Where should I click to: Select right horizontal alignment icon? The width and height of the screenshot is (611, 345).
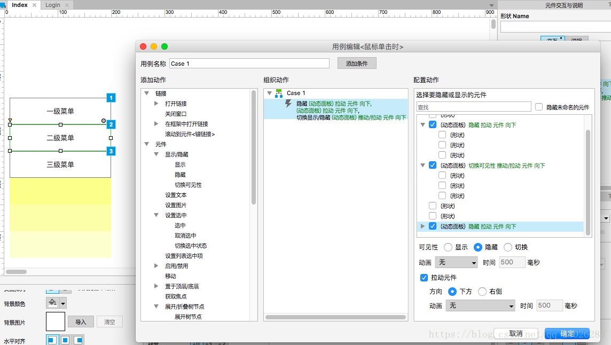pyautogui.click(x=79, y=340)
